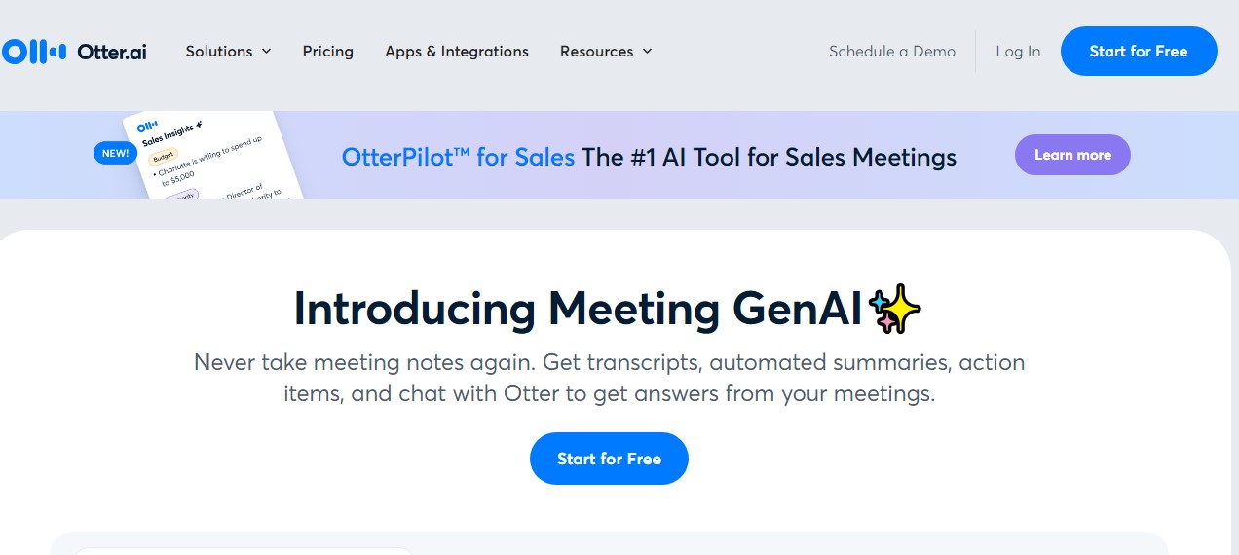The height and width of the screenshot is (555, 1239).
Task: Open the Resources menu
Action: (596, 52)
